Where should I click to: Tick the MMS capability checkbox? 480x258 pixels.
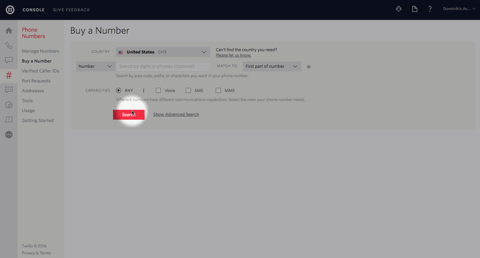218,90
